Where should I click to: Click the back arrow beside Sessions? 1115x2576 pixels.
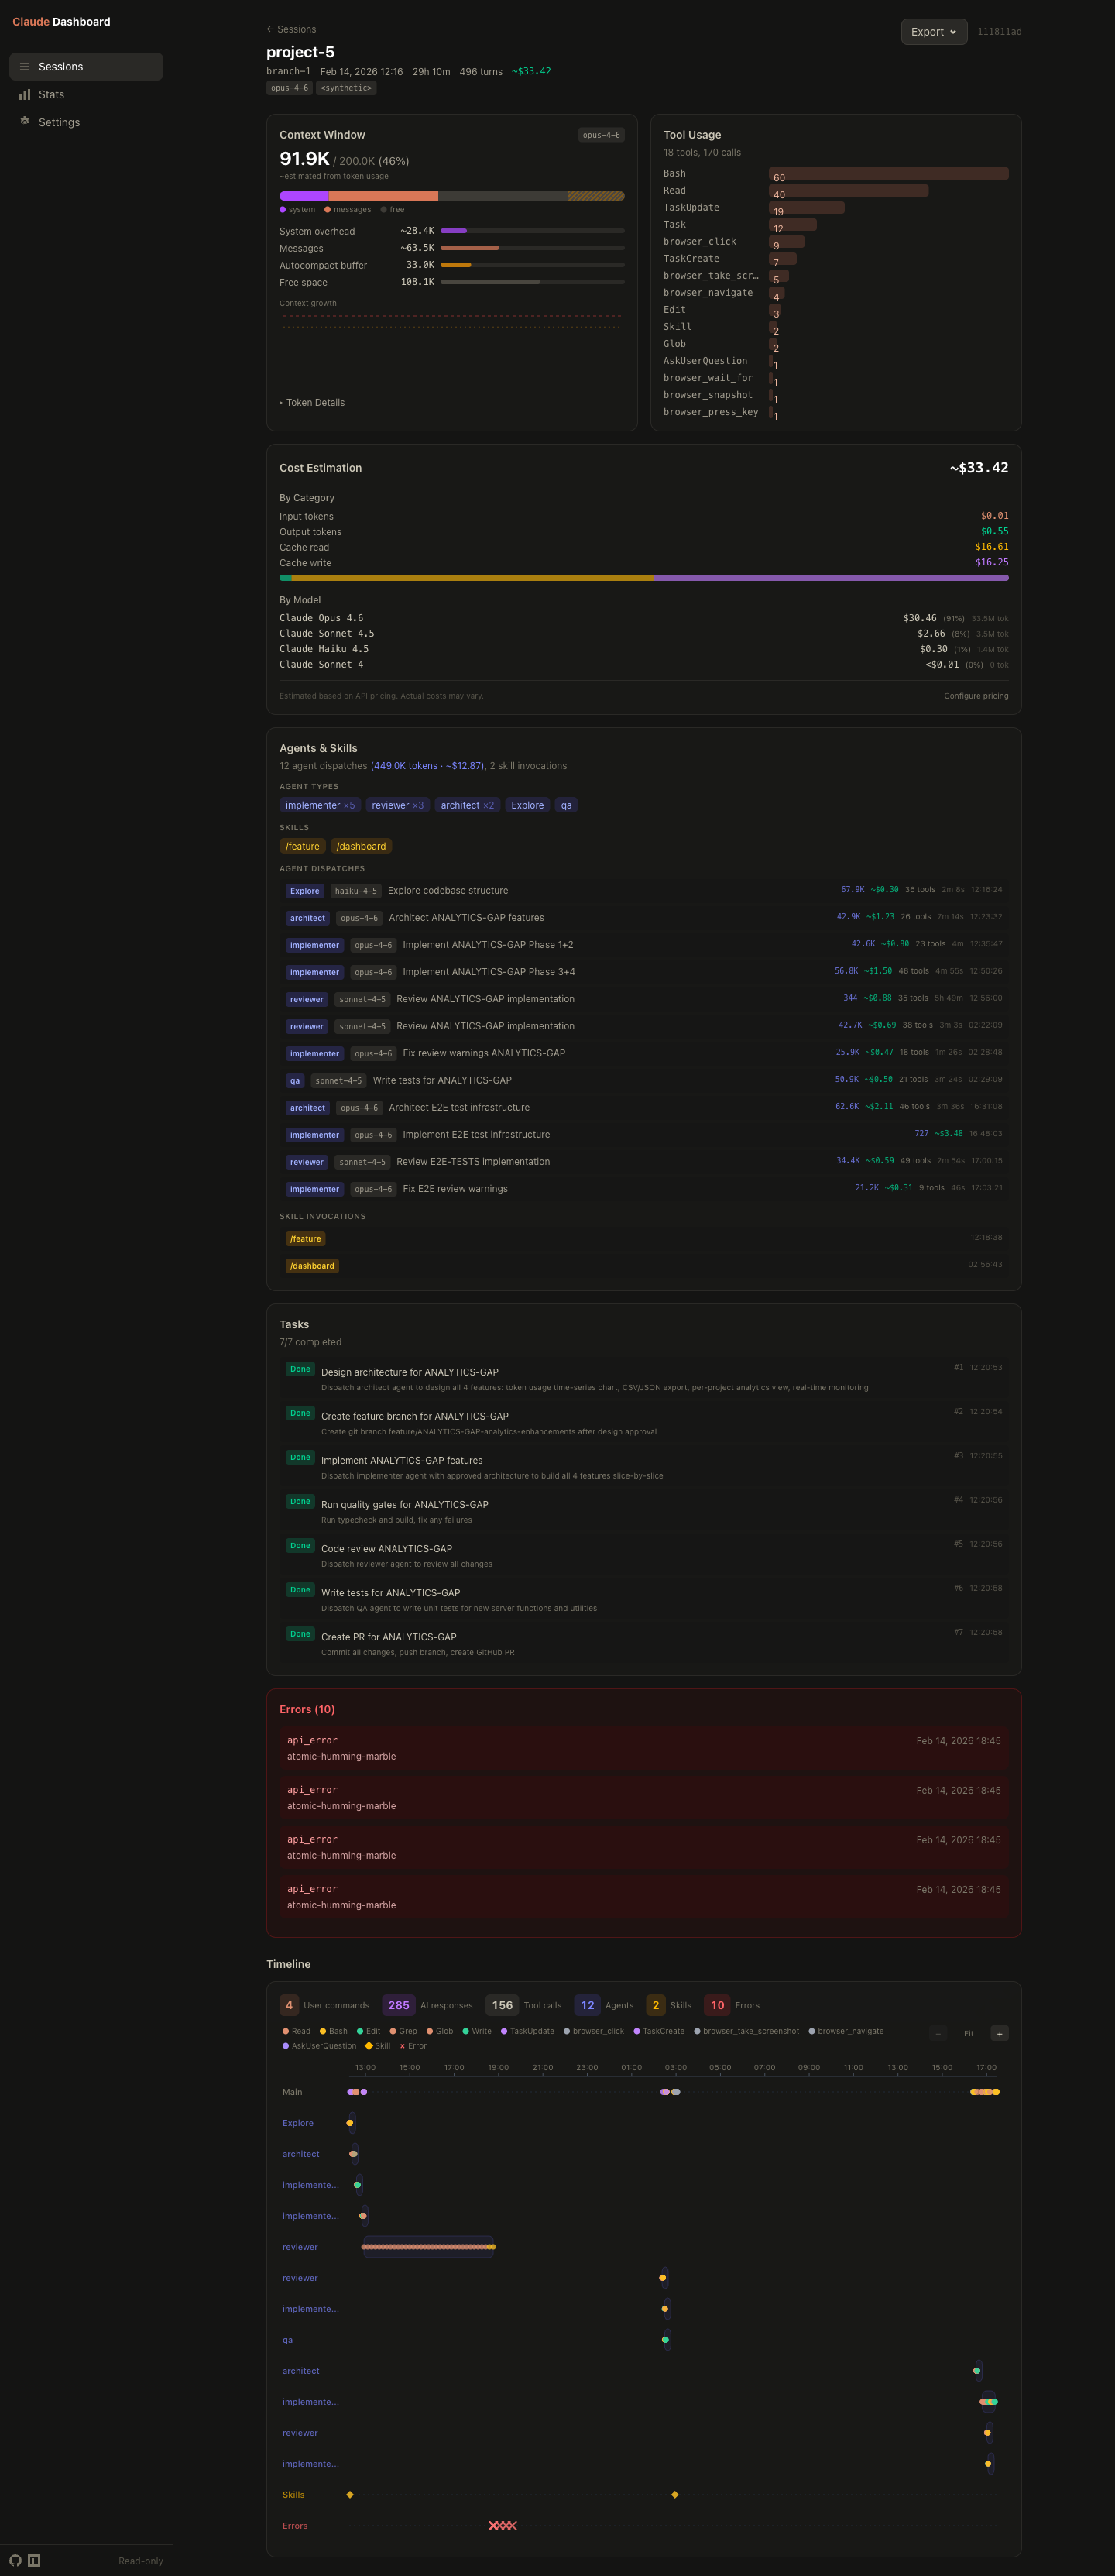270,29
